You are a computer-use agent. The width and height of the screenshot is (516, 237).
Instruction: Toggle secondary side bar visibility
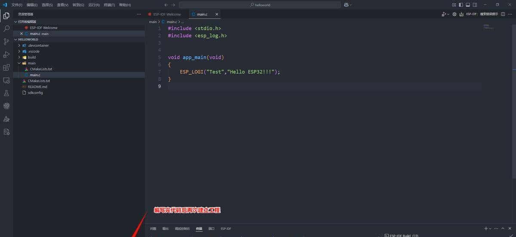(475, 5)
